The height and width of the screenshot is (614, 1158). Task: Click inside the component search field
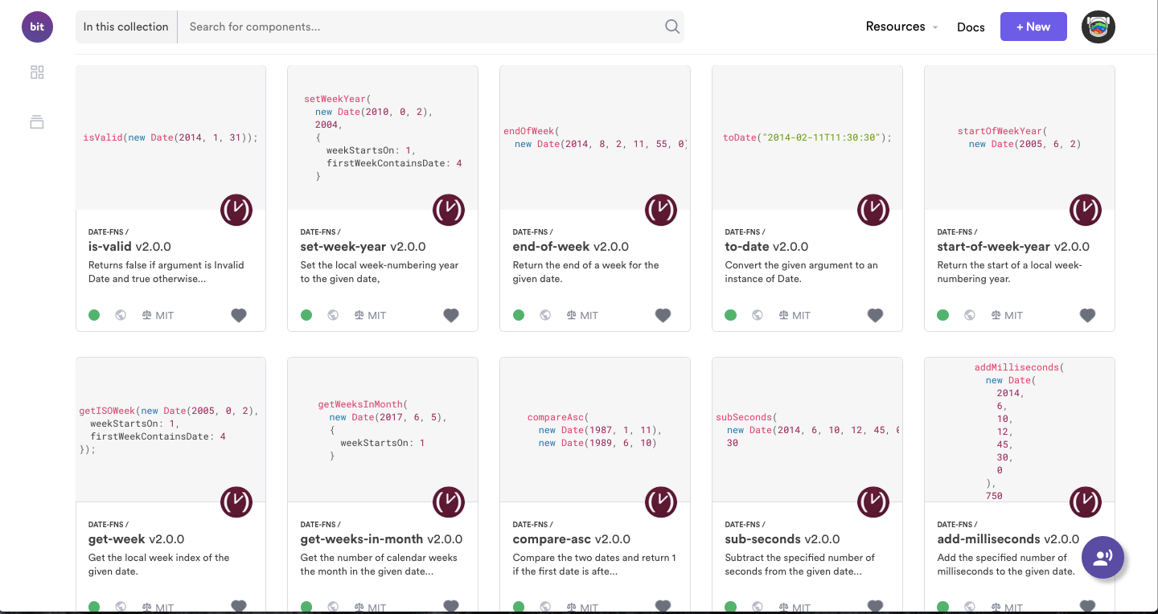coord(402,27)
